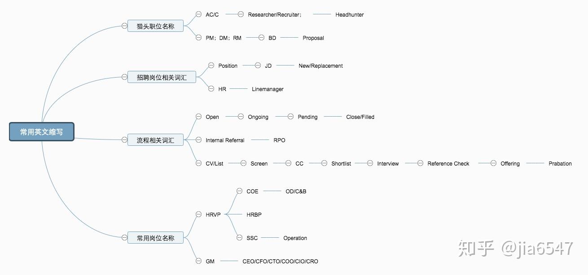Collapse the 招聘岗位相关词汇 branch
This screenshot has height=275, width=588.
124,77
